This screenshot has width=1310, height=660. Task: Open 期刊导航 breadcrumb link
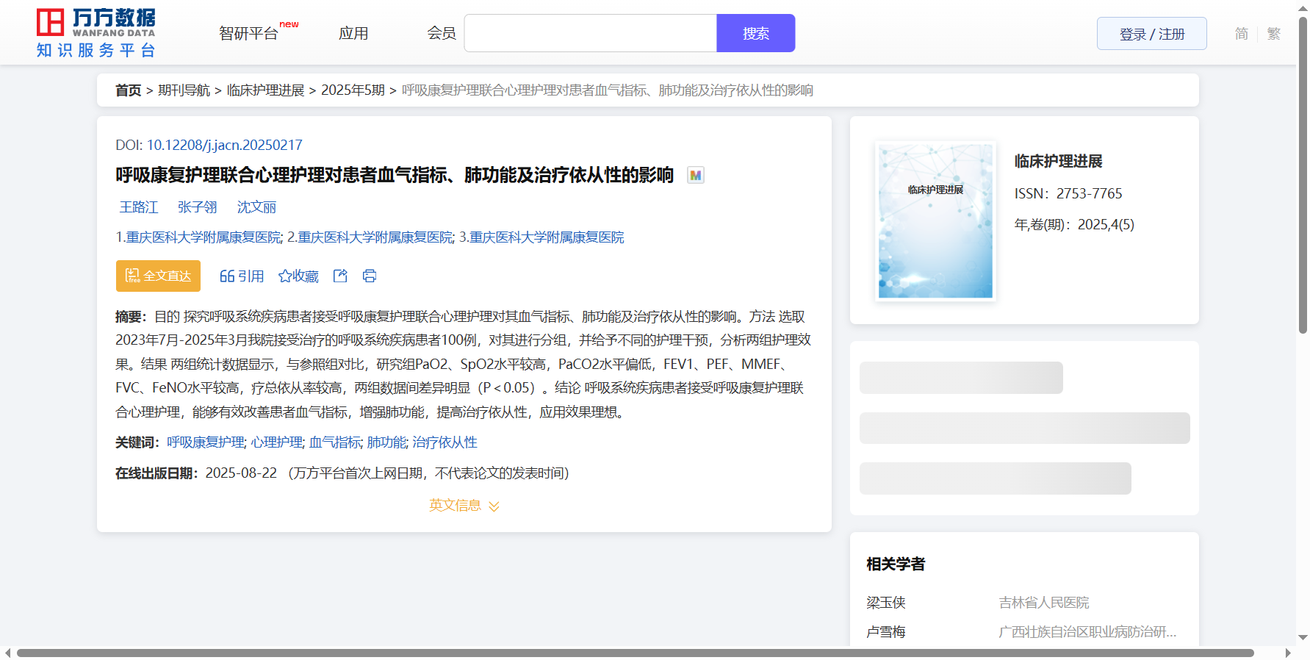184,90
